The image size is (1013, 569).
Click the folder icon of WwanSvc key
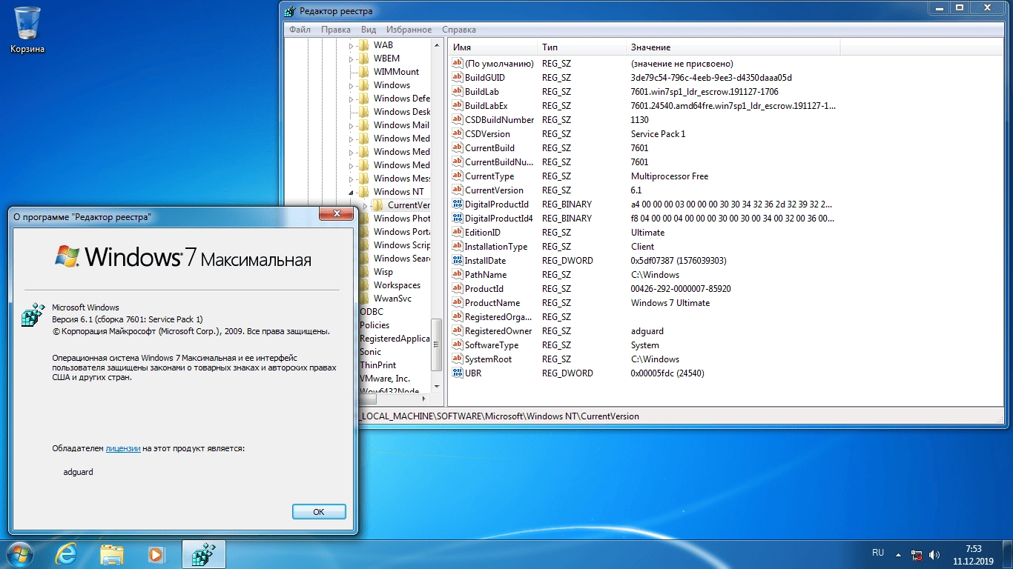tap(364, 299)
